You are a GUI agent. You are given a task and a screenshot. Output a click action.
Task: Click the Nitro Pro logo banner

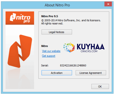point(20,18)
